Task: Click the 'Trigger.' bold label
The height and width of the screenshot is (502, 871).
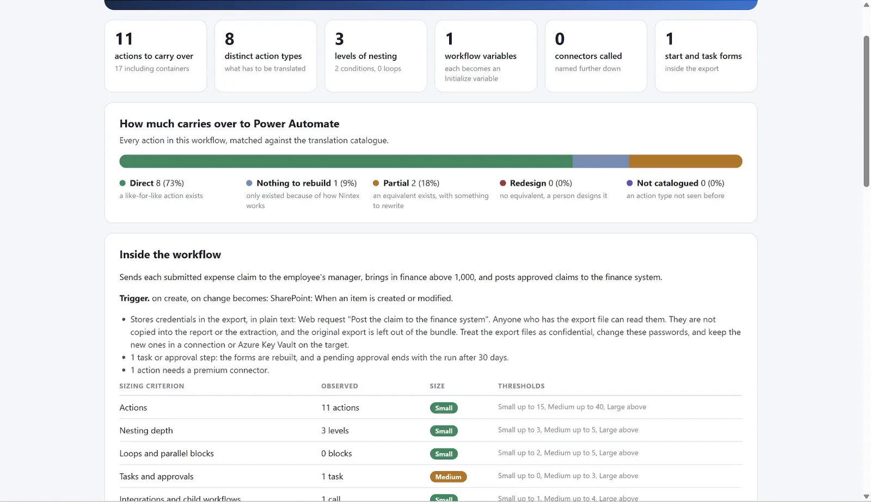Action: click(134, 299)
